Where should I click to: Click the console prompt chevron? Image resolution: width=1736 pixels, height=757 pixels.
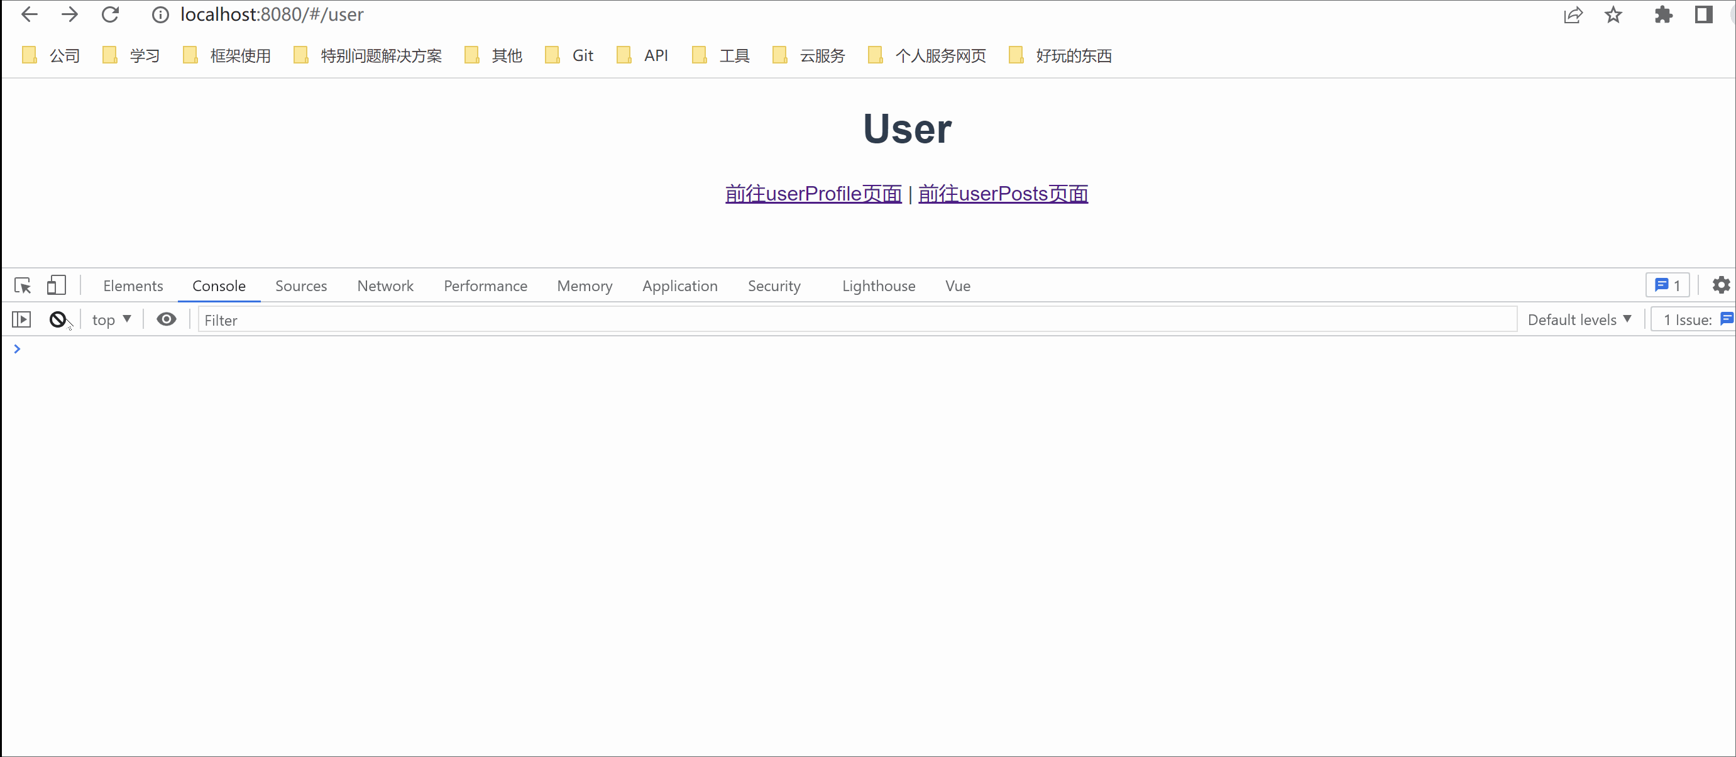18,348
